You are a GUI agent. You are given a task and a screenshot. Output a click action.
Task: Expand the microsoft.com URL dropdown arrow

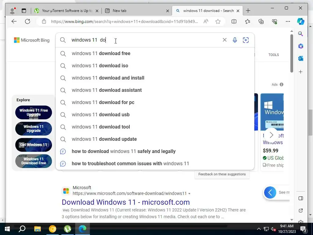(x=189, y=194)
